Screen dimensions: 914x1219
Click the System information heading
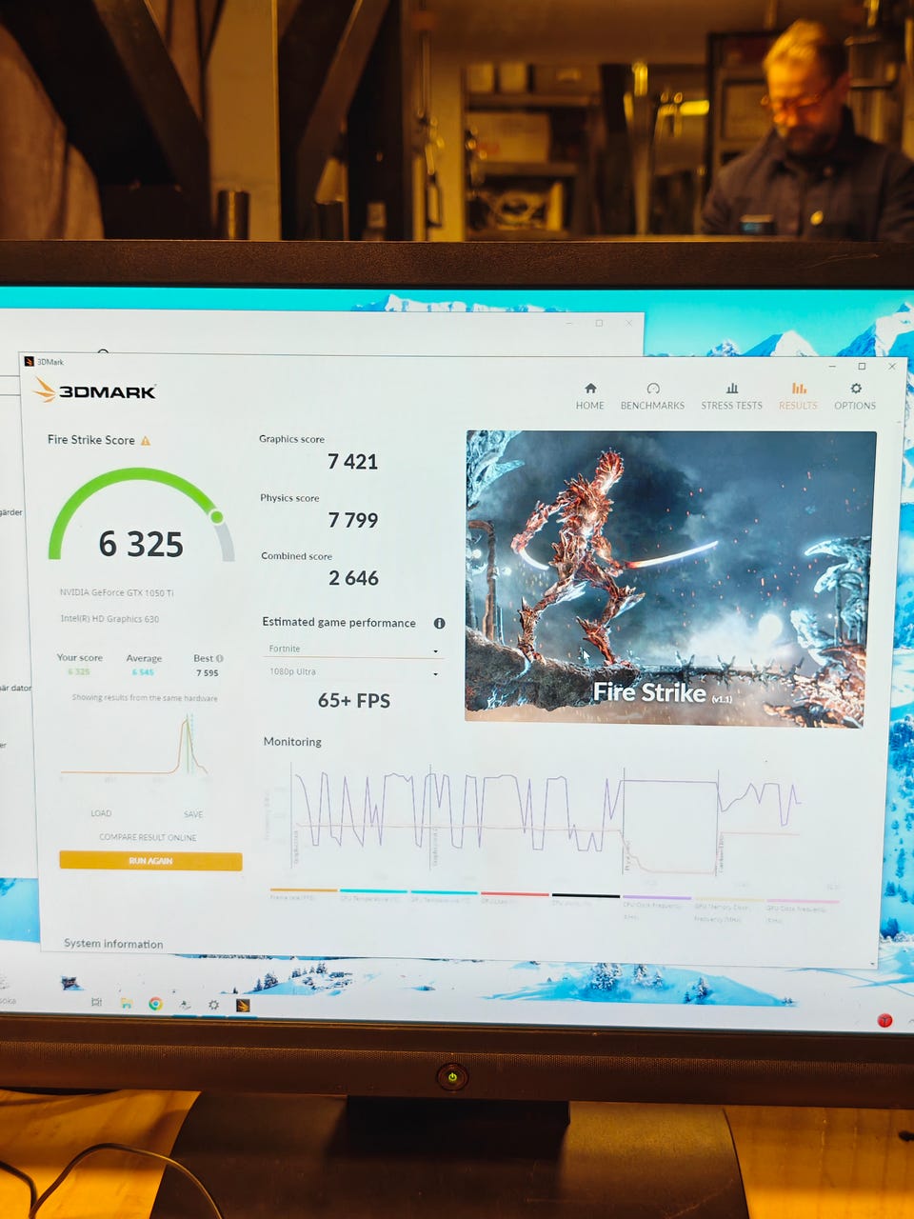coord(113,944)
